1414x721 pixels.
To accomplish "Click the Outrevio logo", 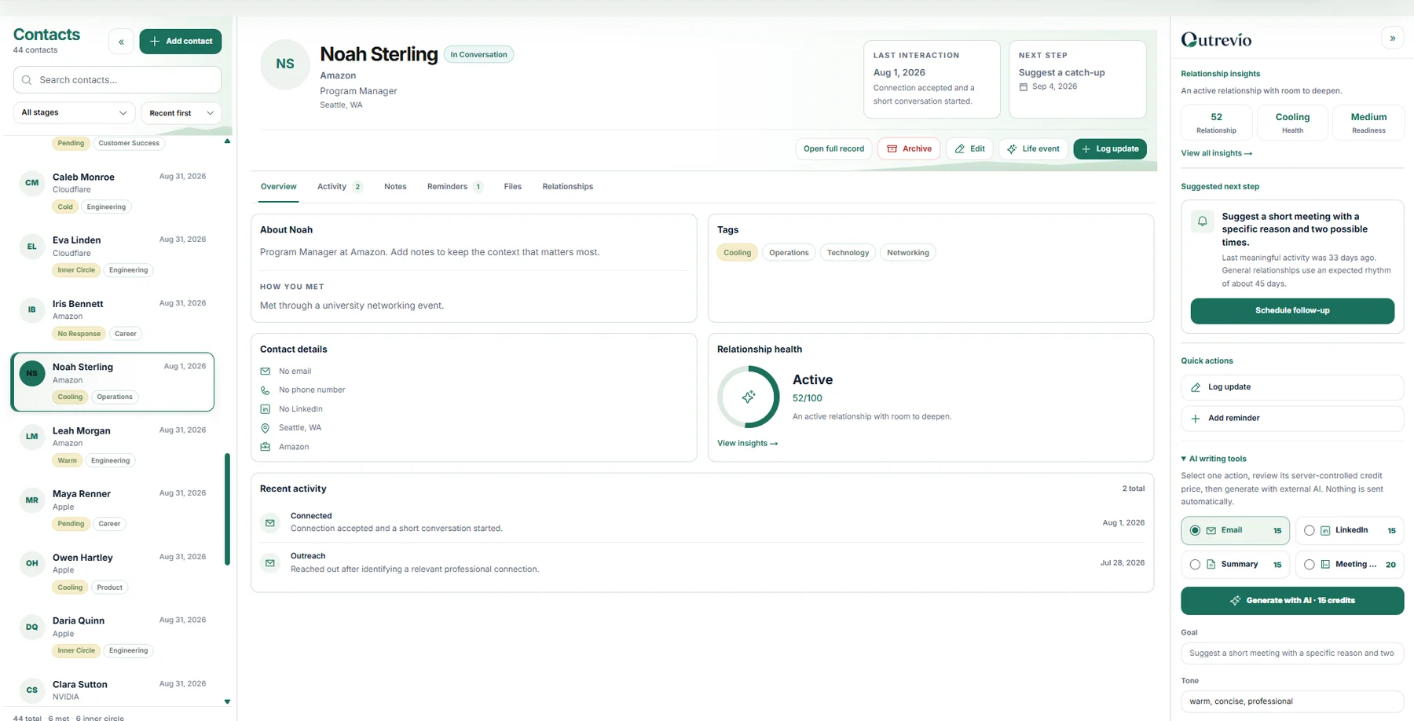I will (x=1216, y=39).
